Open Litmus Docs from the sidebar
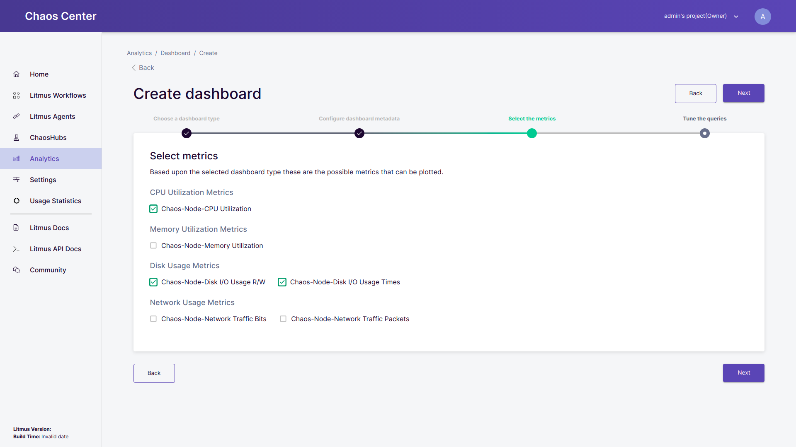 point(49,228)
